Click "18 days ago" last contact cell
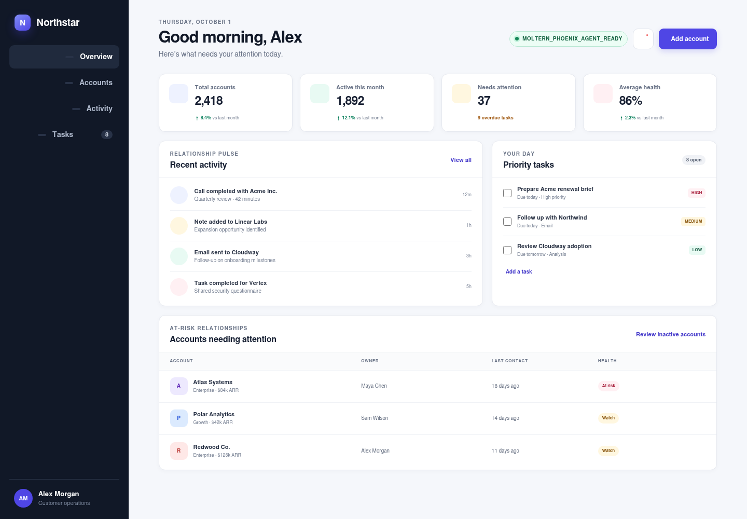Screen dimensions: 747x519 pos(505,386)
